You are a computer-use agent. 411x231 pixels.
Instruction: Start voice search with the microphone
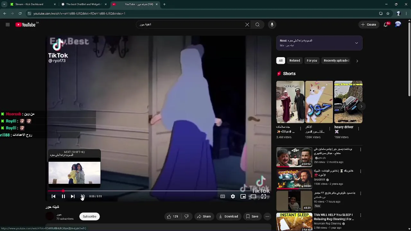272,25
